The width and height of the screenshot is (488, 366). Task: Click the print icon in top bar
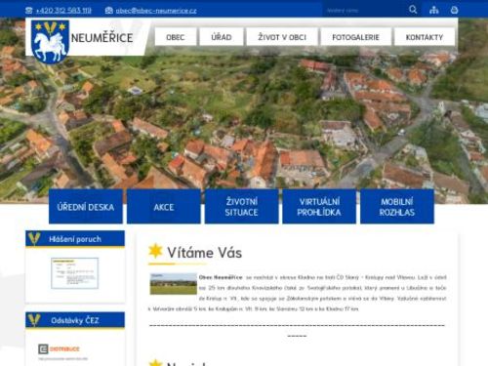click(454, 10)
